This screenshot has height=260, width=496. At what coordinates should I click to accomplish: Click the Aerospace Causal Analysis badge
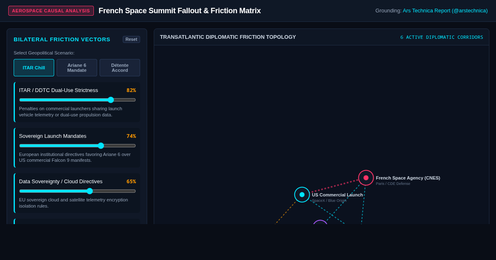[x=51, y=11]
